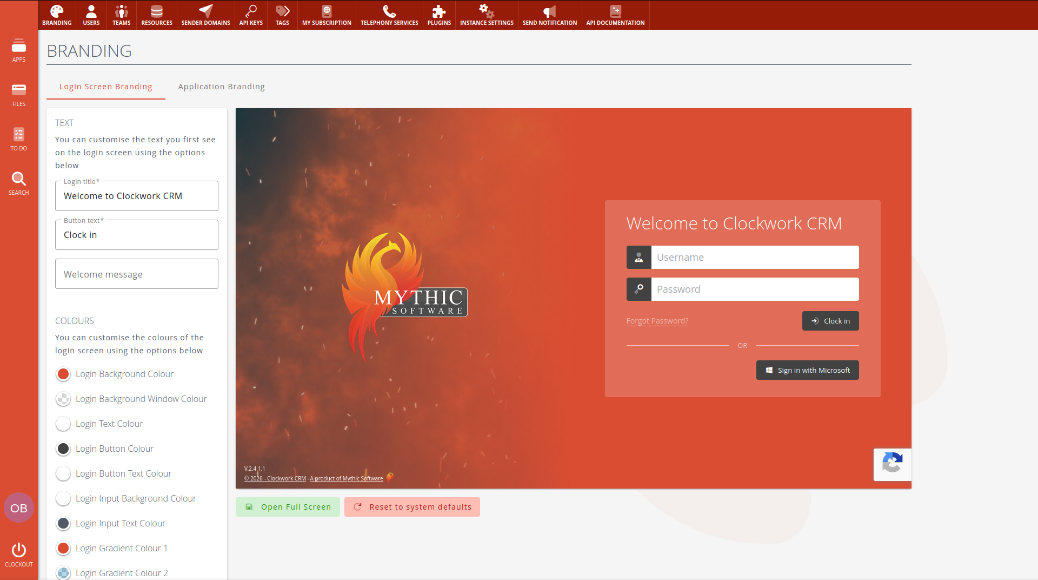Open the Users section
Viewport: 1038px width, 580px height.
coord(91,15)
